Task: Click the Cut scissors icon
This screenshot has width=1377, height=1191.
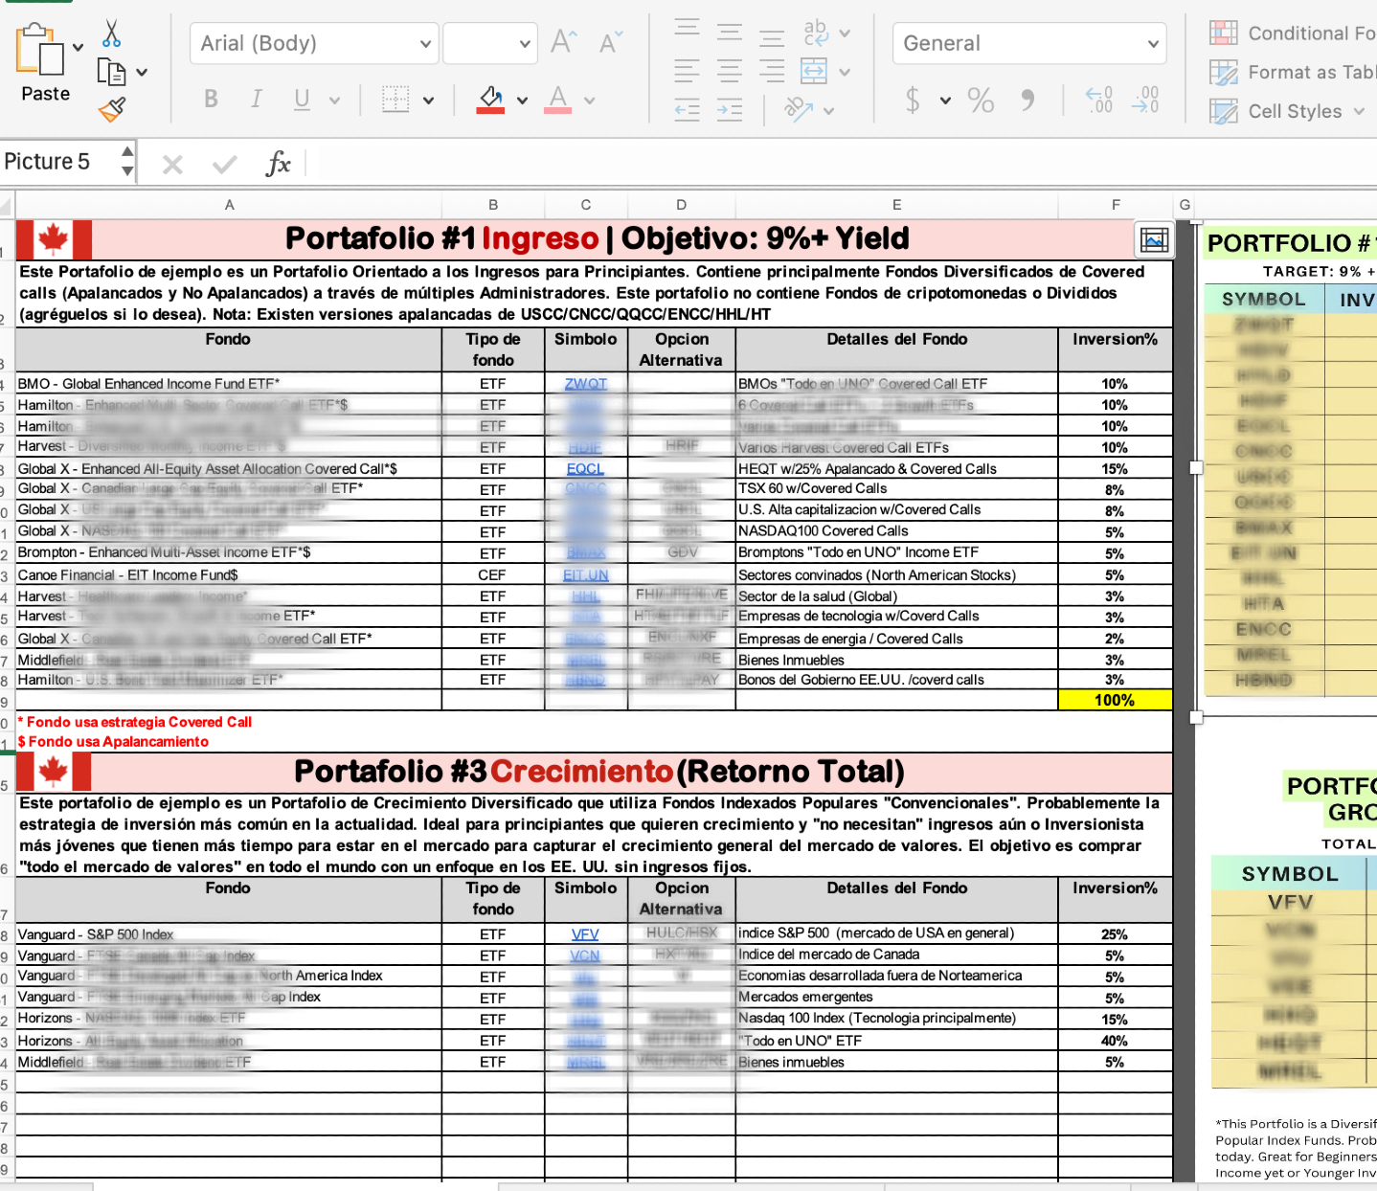Action: click(x=112, y=34)
